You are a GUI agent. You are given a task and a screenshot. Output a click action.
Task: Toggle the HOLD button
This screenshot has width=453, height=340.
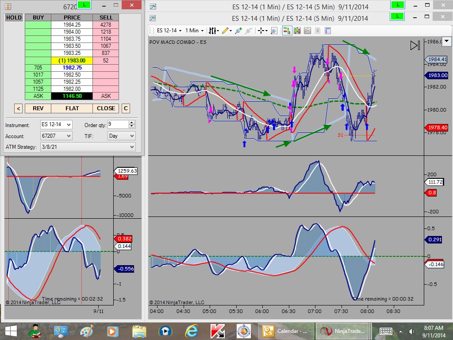[14, 18]
